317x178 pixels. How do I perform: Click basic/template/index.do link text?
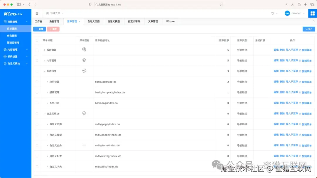point(110,92)
